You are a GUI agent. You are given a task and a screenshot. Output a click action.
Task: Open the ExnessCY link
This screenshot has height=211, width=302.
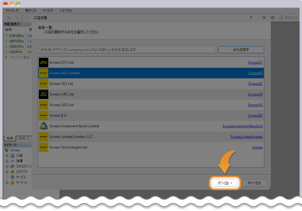(255, 62)
